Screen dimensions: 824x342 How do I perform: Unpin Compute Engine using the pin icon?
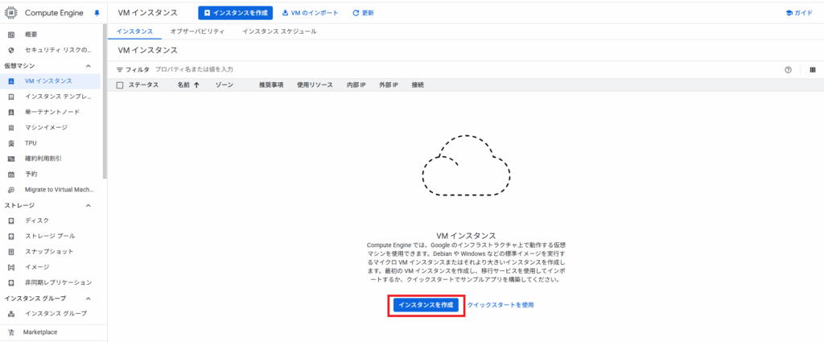(x=97, y=13)
